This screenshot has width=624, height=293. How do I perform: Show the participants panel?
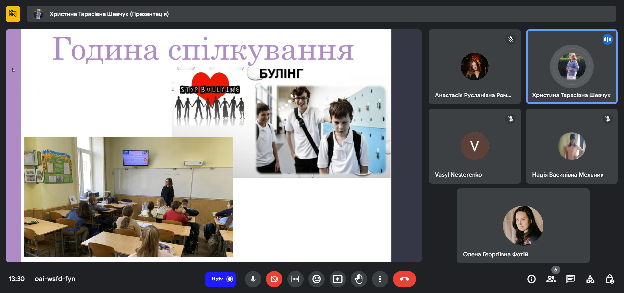click(x=551, y=279)
